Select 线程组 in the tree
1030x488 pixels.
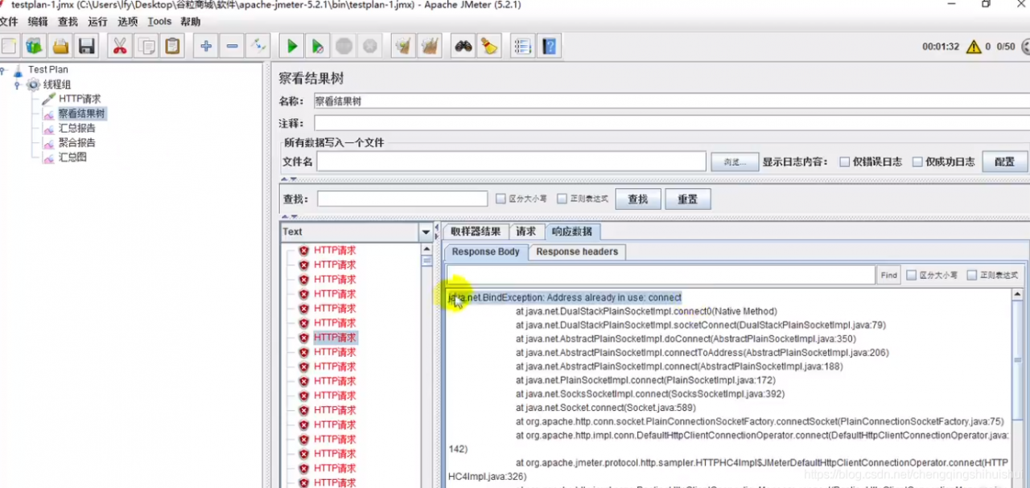(56, 84)
